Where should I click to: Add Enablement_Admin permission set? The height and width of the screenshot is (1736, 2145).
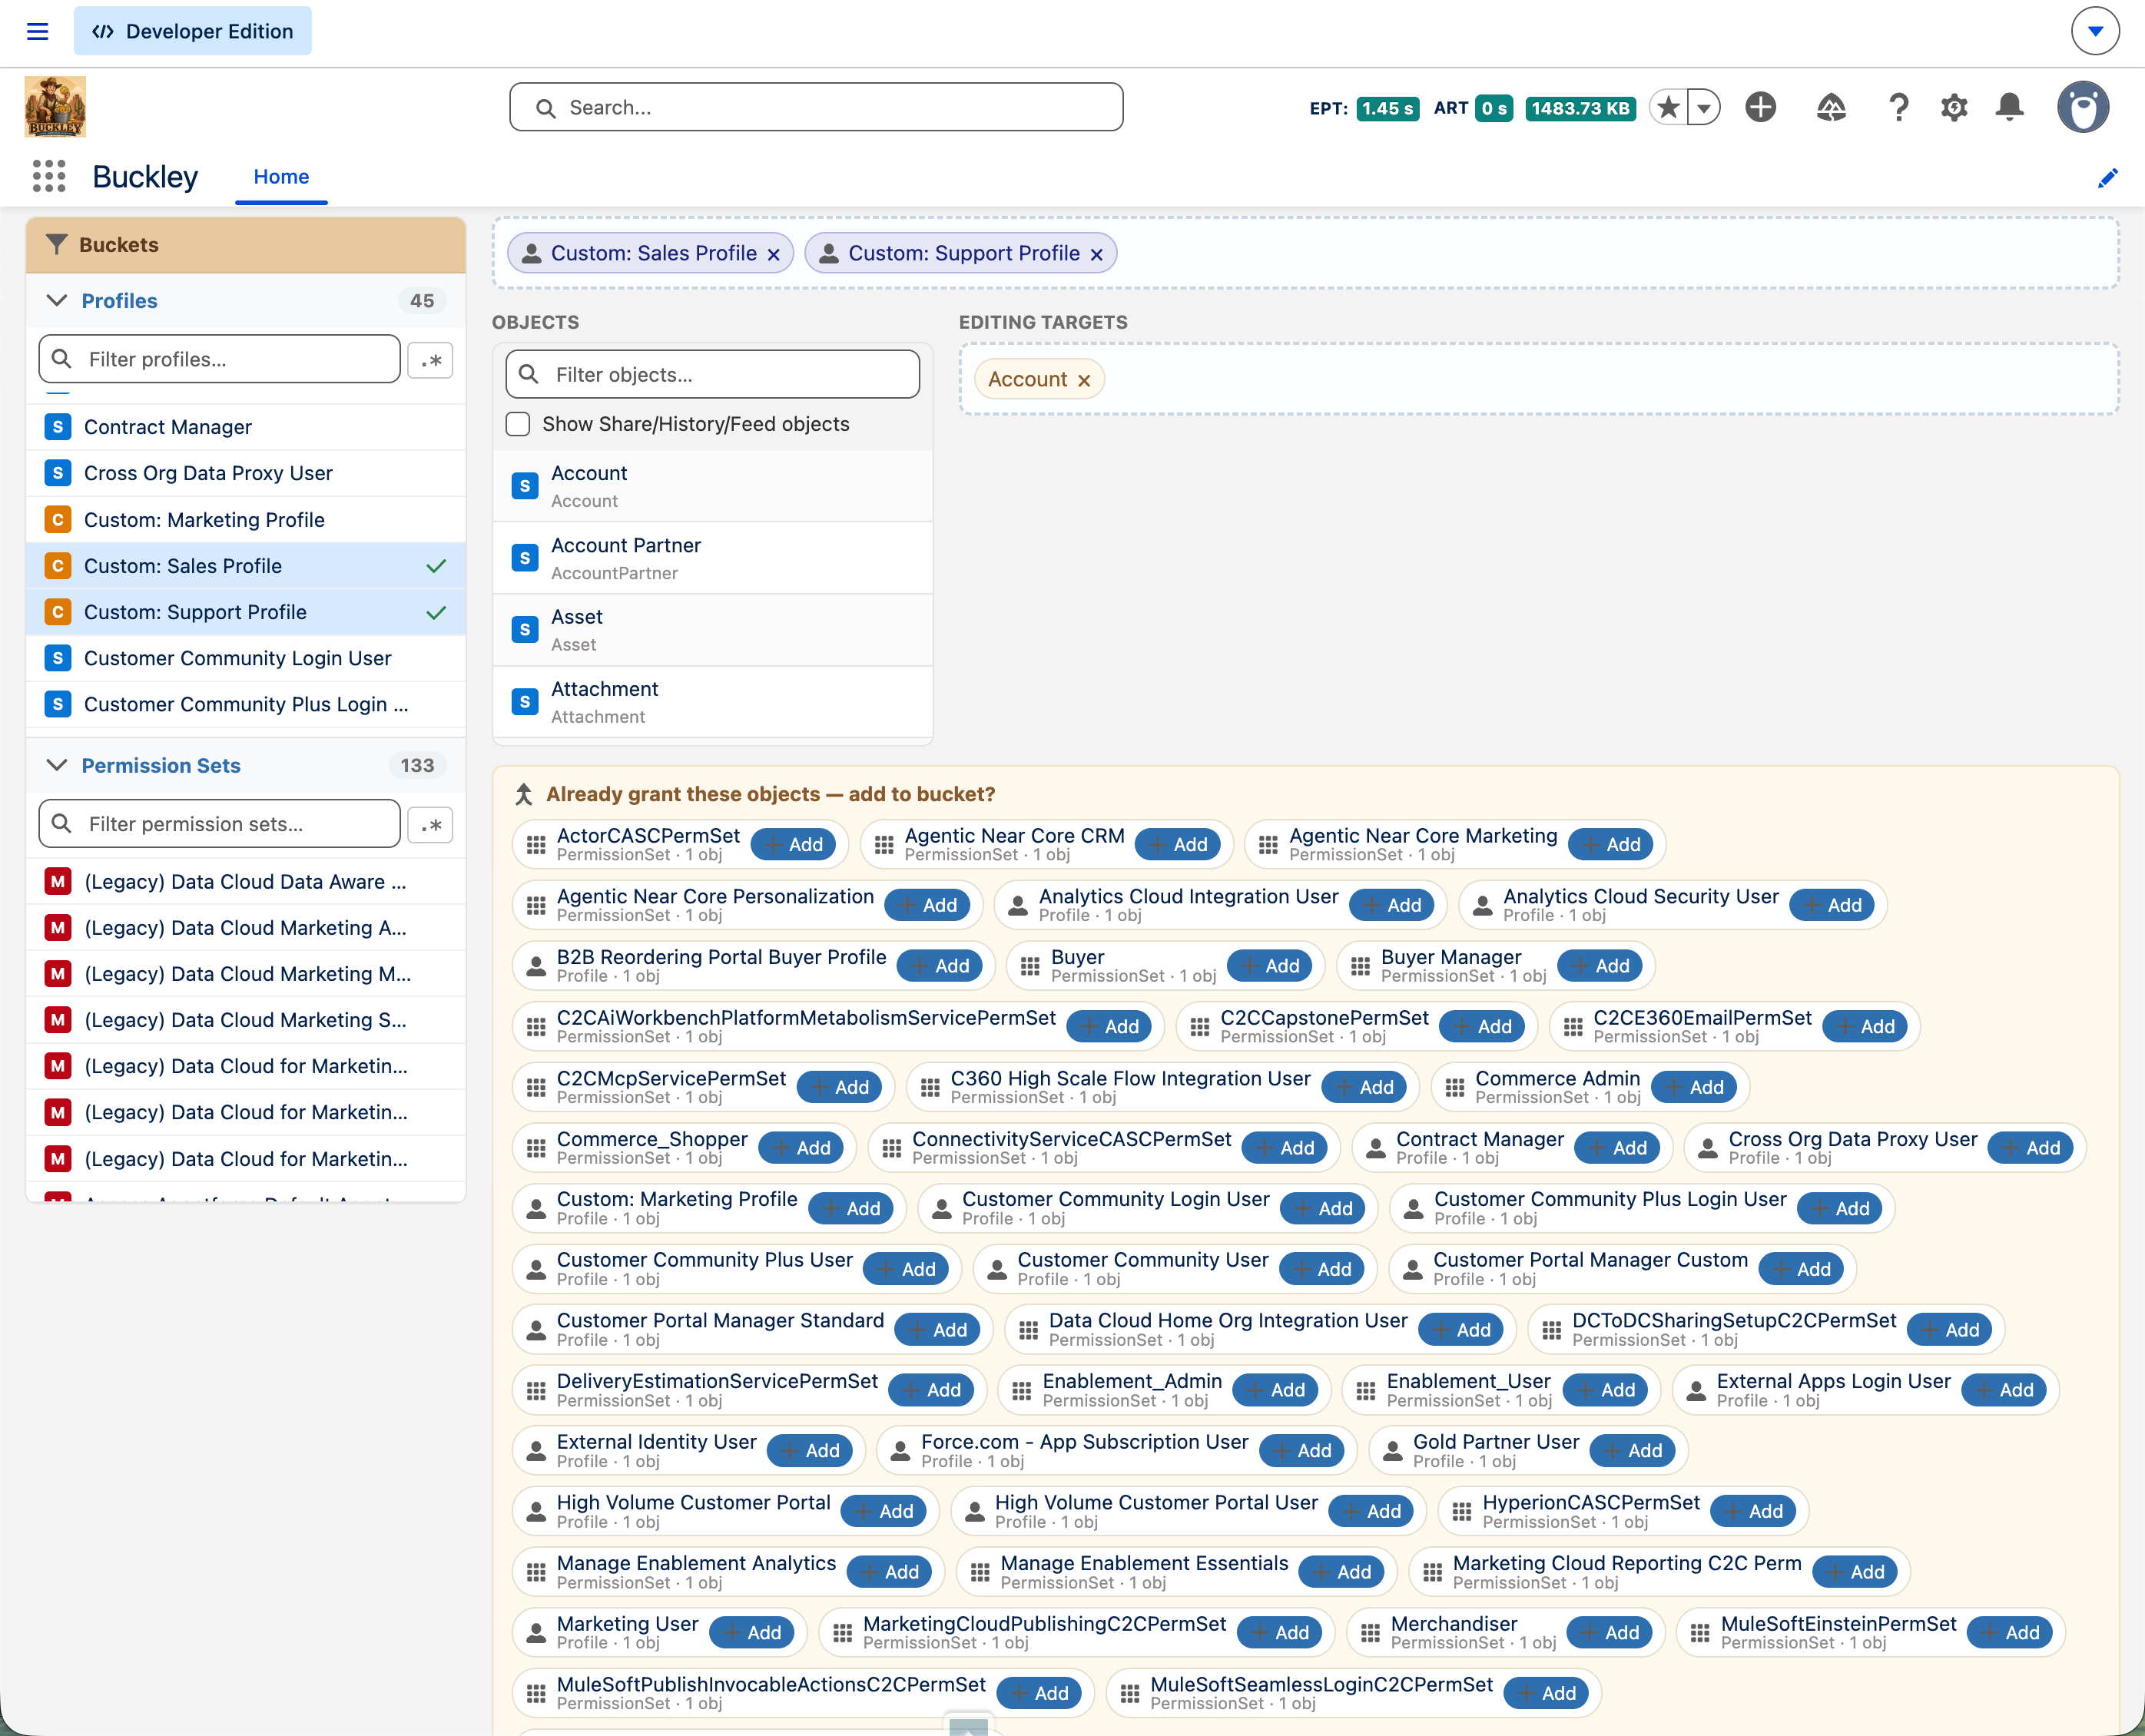click(x=1275, y=1390)
